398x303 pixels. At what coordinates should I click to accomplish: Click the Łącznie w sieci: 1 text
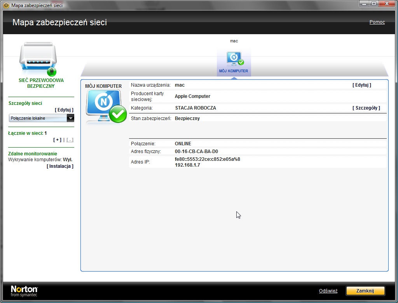tap(28, 133)
